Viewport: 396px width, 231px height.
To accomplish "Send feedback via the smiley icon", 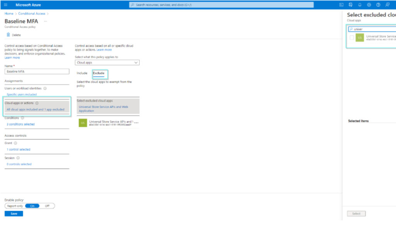I will pos(387,5).
